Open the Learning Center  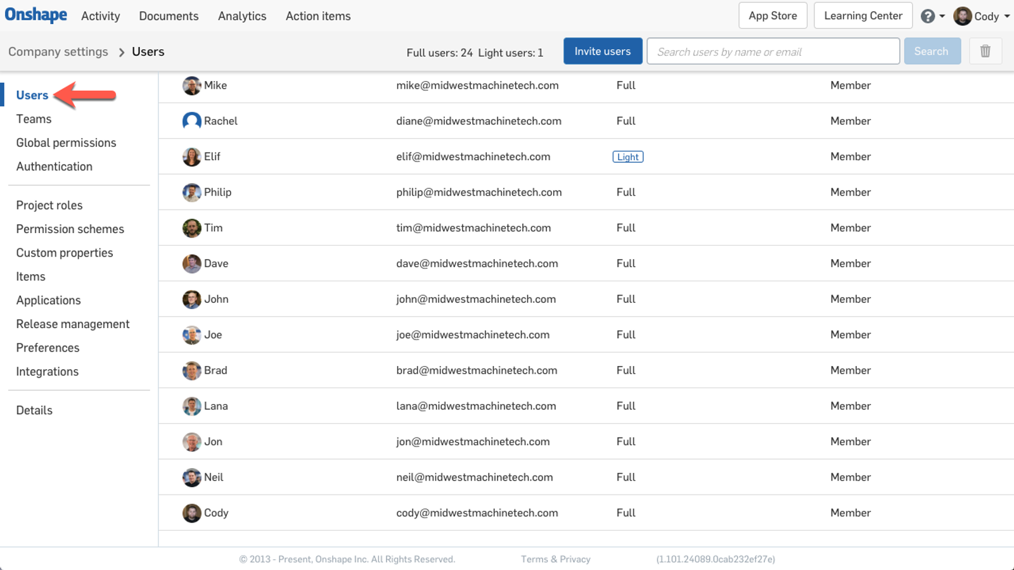click(863, 15)
